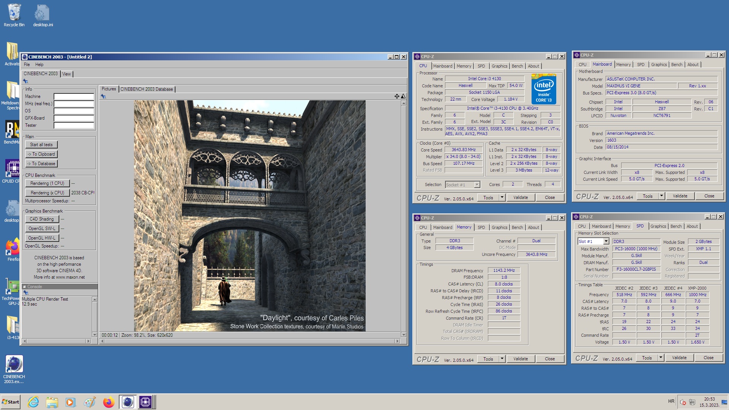Image resolution: width=729 pixels, height=410 pixels.
Task: Focus the GFX-Board input field
Action: [x=74, y=118]
